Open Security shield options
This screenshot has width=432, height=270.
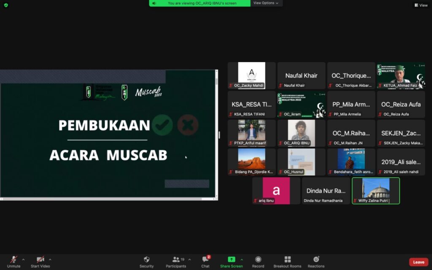(x=146, y=262)
